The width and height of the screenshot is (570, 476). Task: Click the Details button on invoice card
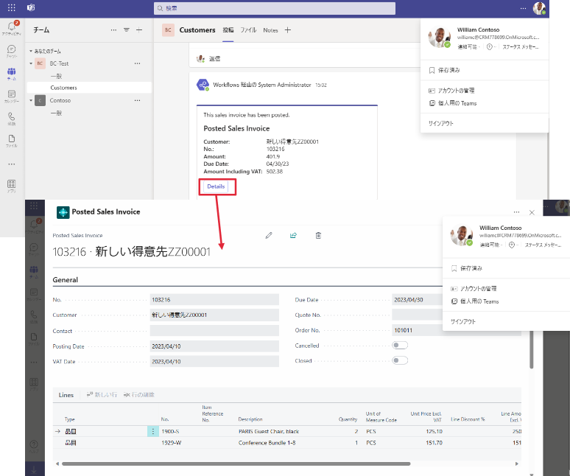216,186
